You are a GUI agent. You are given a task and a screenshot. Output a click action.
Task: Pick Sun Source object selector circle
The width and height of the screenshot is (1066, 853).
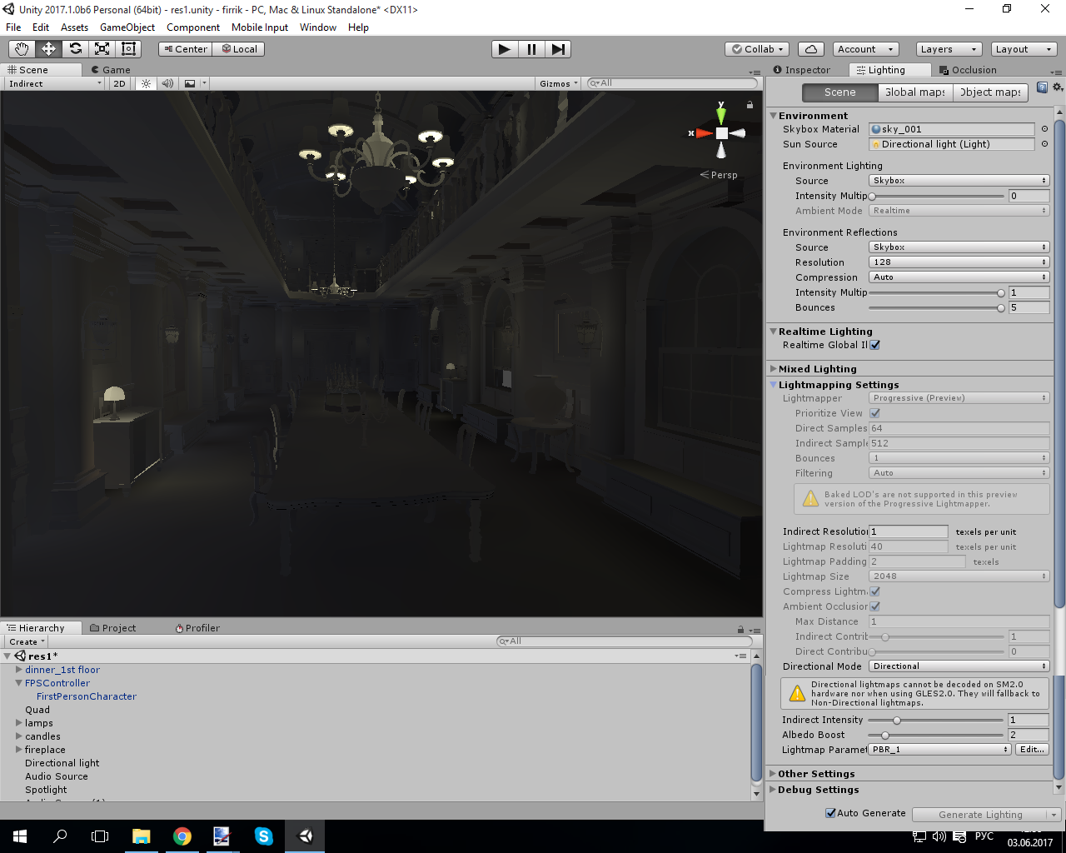pos(1044,144)
